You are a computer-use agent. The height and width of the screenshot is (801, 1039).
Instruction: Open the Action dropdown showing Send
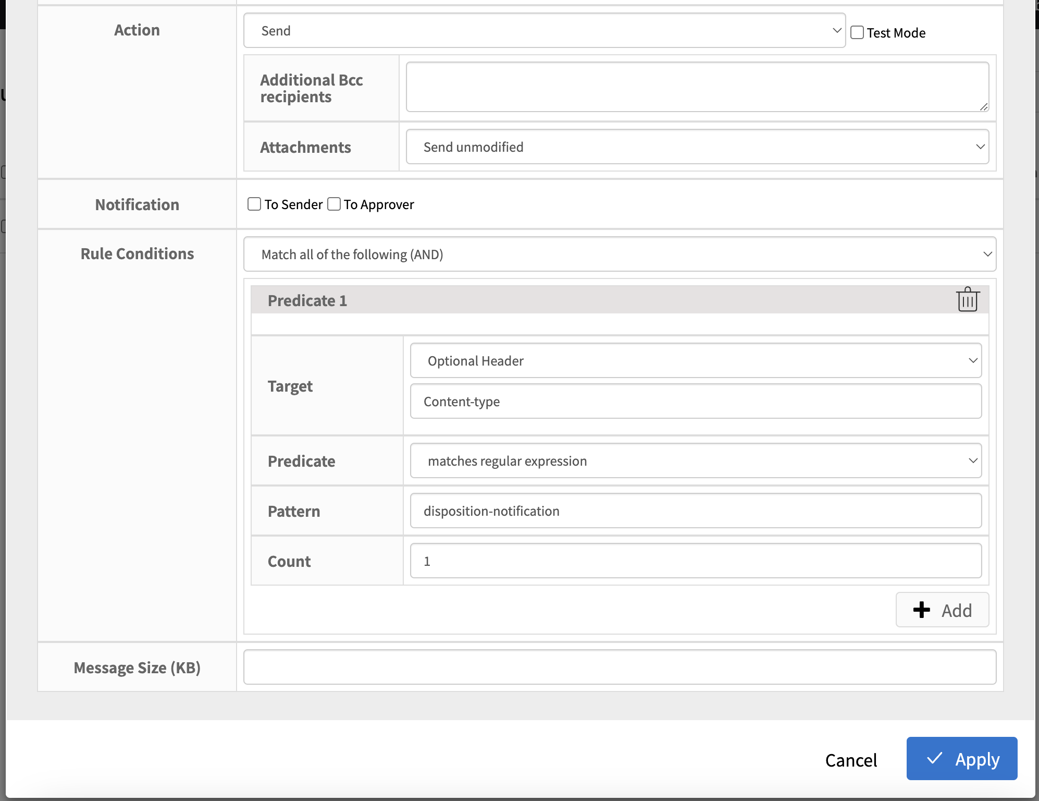[x=545, y=30]
